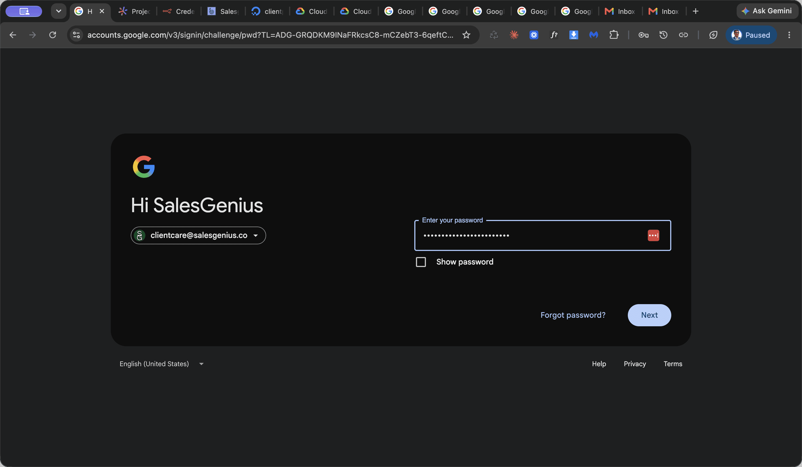Switch to the first Cloud tab
This screenshot has width=802, height=467.
[312, 11]
